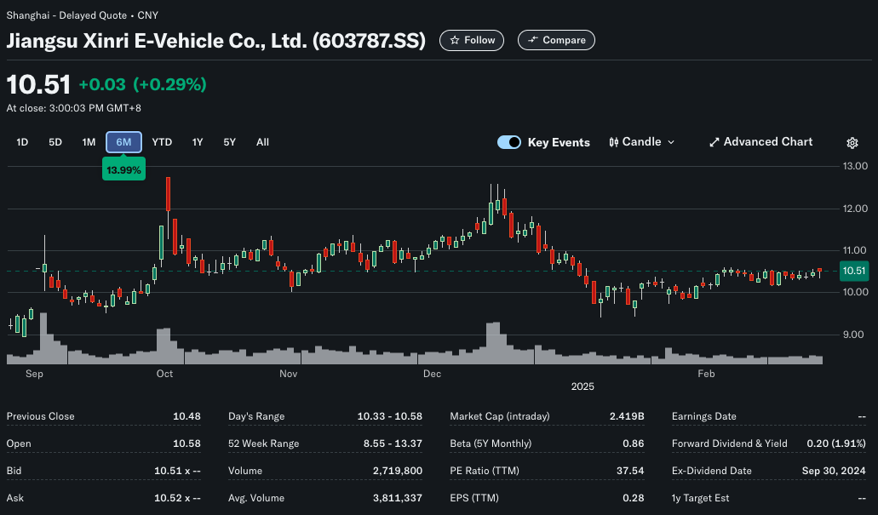Click the Market Cap value 2.419B
The image size is (878, 515).
point(627,416)
